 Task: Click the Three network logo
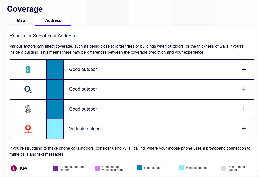[28, 109]
